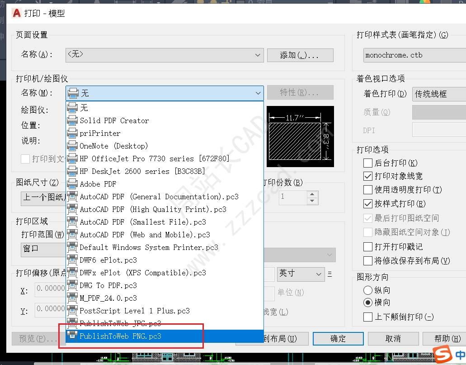
Task: Click DWFx ePlot (XPS Compatible).pc3 icon
Action: 72,273
